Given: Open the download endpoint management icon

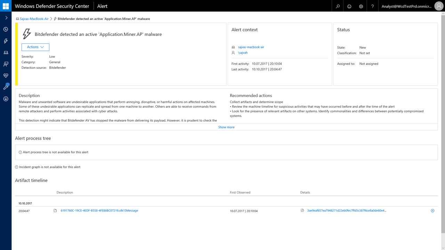Looking at the screenshot, I should [x=6, y=99].
